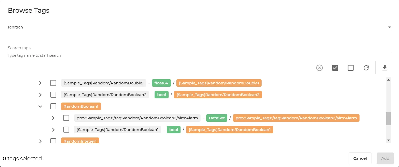Click the bool badge on RandomBoolean2 row
Screen dimensions: 399x167
pos(162,95)
